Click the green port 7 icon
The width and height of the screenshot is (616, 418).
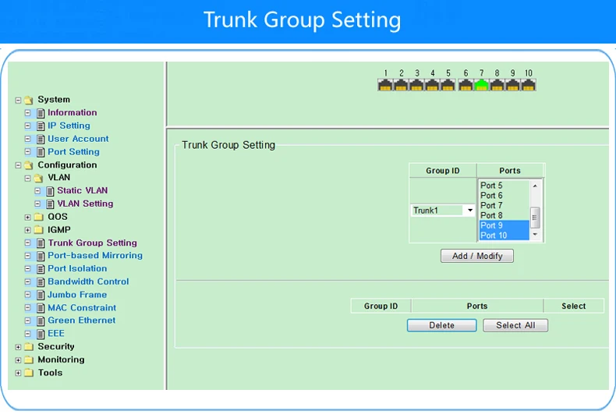click(x=481, y=85)
